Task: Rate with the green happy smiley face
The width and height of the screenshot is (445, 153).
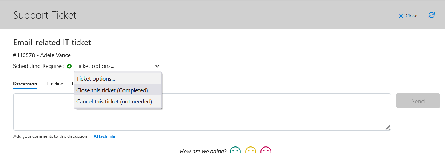Action: coord(235,150)
